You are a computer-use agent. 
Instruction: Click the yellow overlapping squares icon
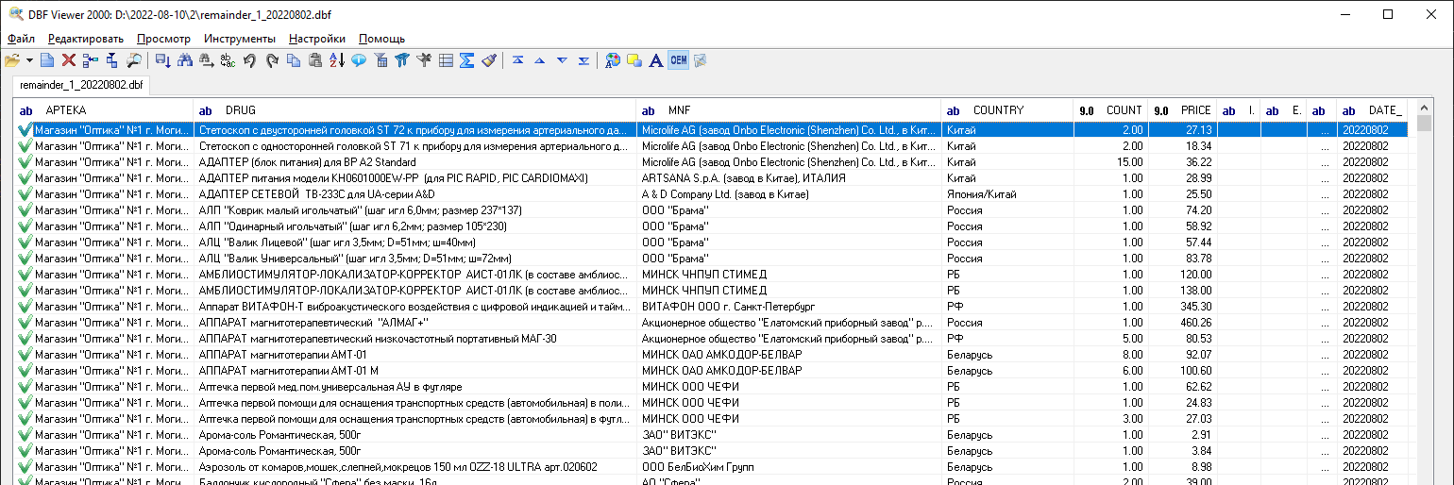click(x=634, y=60)
